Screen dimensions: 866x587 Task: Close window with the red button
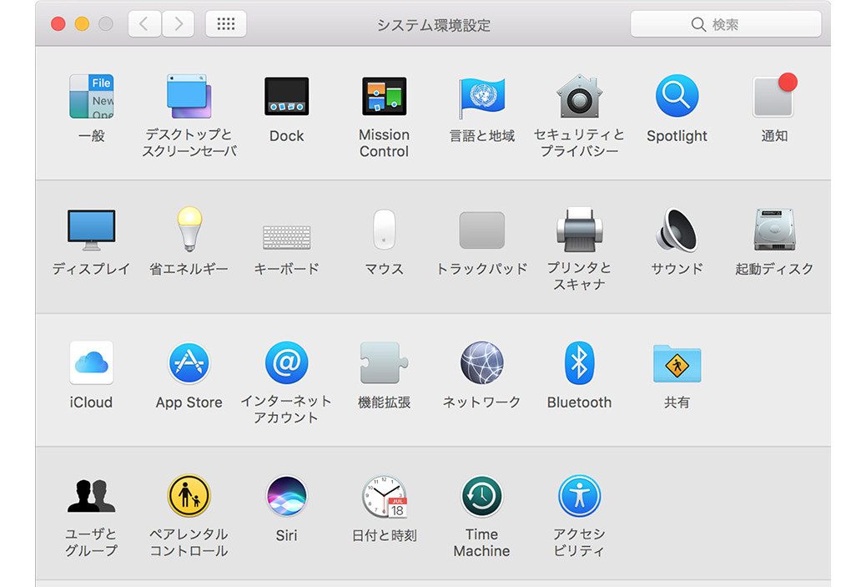point(58,23)
